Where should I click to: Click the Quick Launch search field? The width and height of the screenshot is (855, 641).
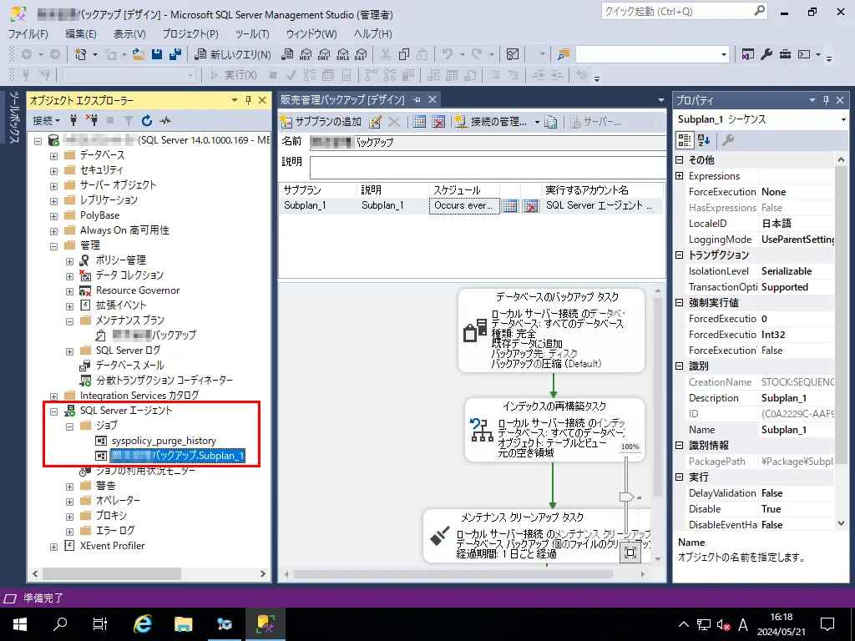(x=678, y=12)
